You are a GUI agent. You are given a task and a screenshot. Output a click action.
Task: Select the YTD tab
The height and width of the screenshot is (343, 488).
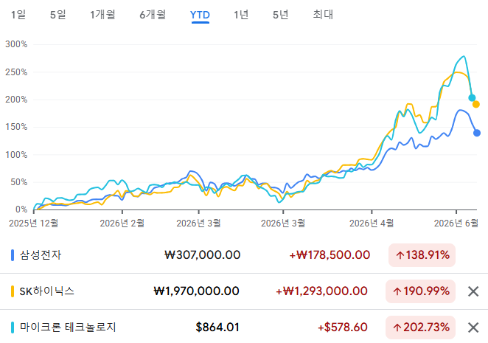point(200,15)
